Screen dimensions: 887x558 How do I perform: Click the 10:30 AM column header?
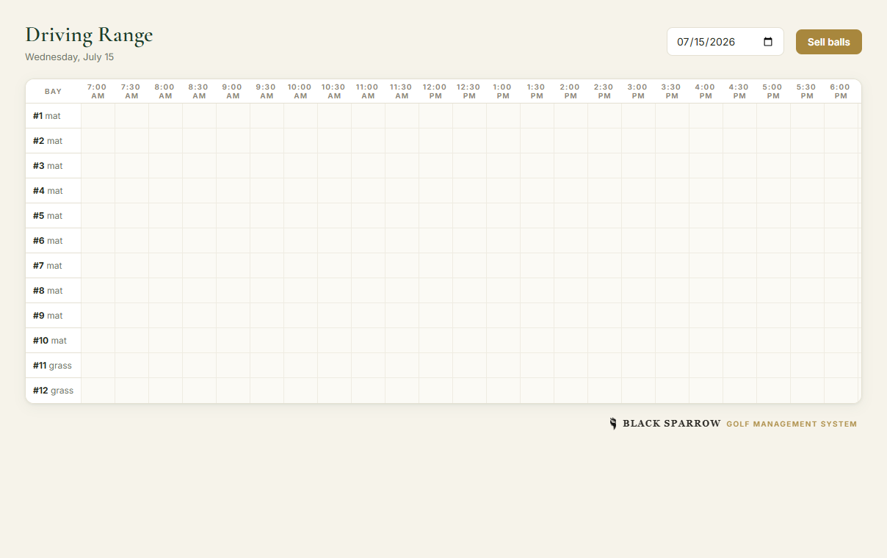coord(335,91)
